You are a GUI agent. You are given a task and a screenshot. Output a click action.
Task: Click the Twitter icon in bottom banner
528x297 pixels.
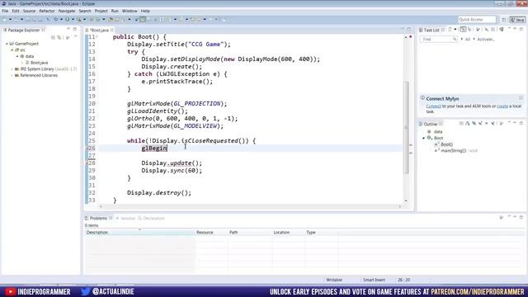click(86, 291)
